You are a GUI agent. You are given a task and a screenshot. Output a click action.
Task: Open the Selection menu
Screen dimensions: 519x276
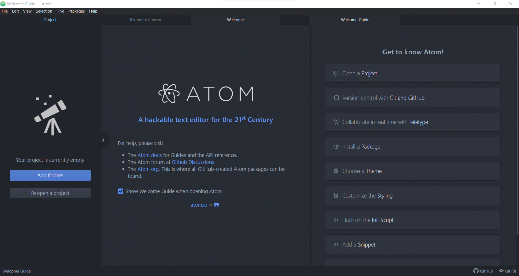(x=44, y=11)
